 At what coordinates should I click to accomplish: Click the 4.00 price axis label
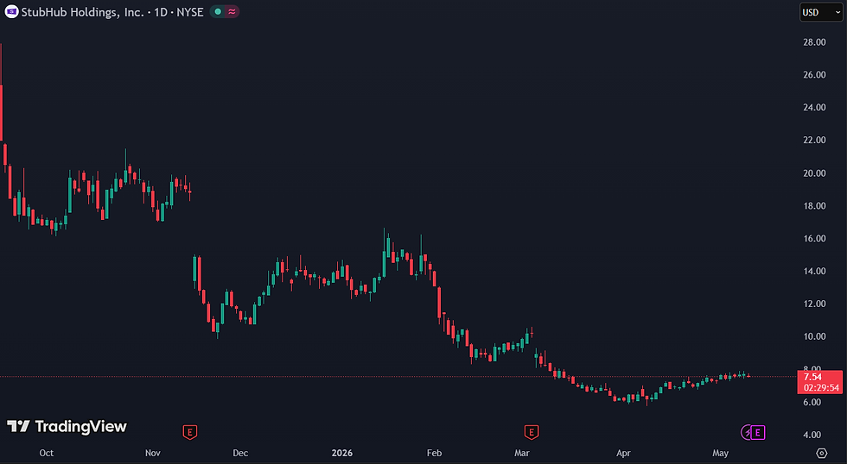coord(812,435)
